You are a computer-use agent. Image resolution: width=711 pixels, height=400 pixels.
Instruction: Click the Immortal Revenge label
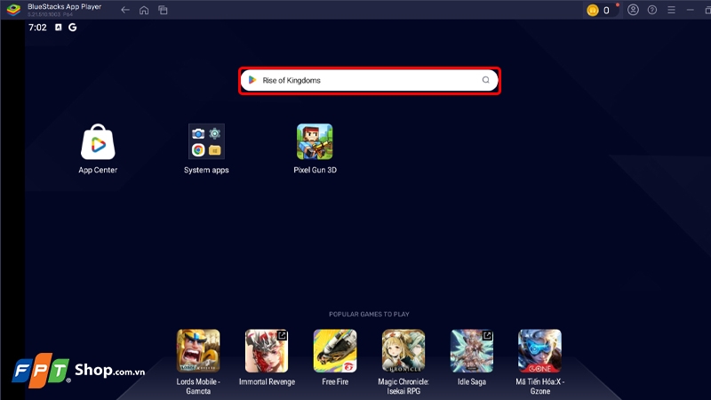pos(267,382)
